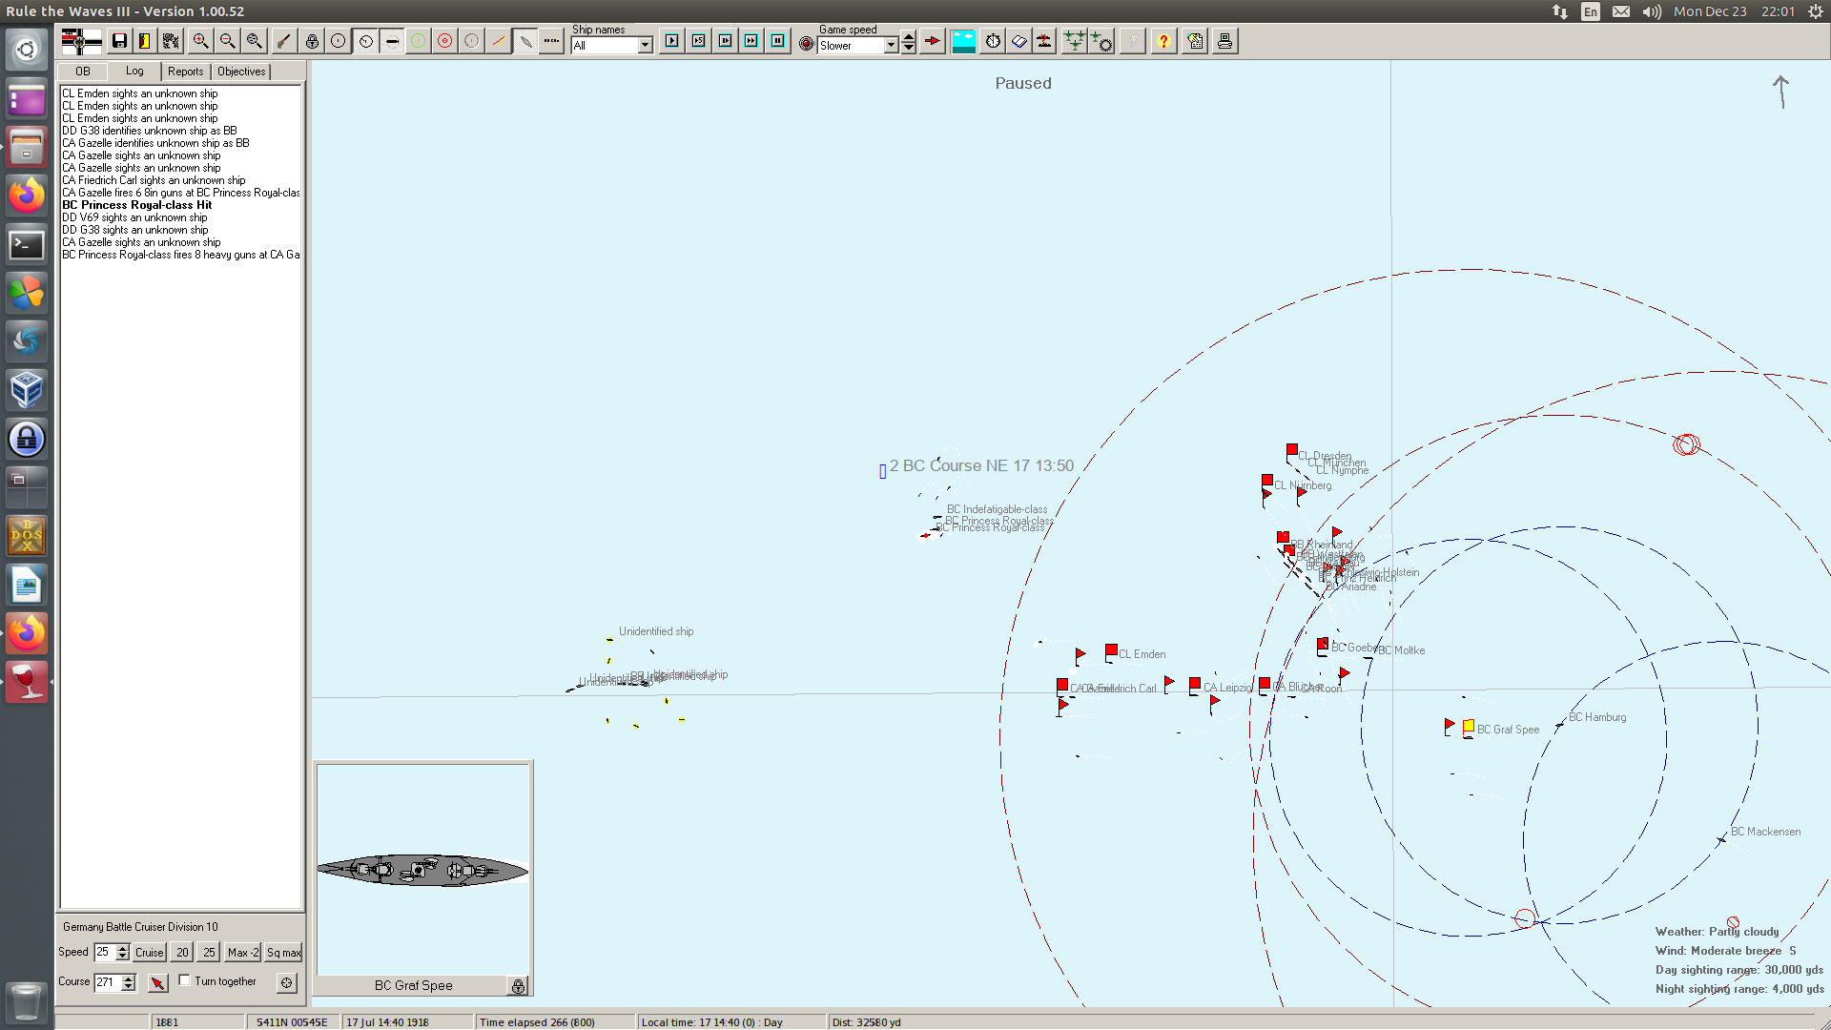Screen dimensions: 1831x1030
Task: Enable the Turn together checkbox
Action: click(x=185, y=980)
